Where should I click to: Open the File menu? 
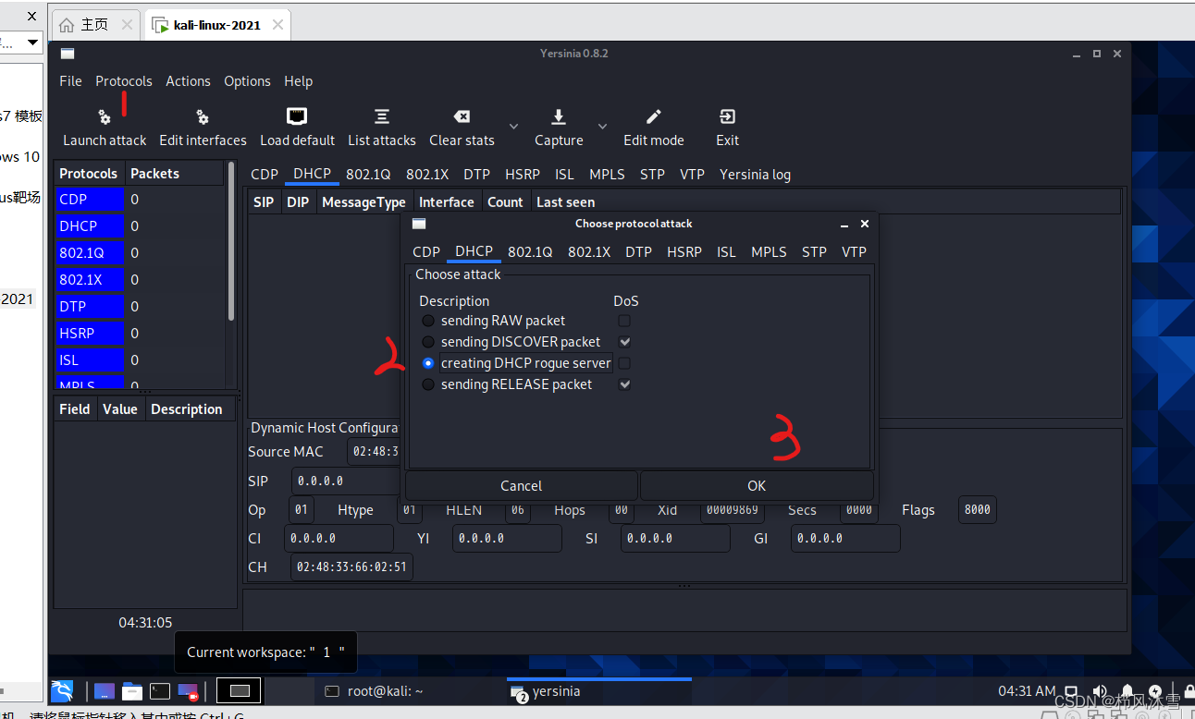click(x=70, y=81)
